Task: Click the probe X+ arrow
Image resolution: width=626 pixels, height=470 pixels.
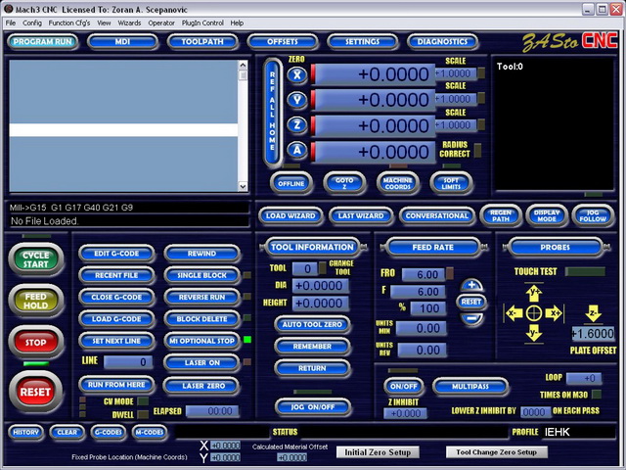Action: click(554, 313)
